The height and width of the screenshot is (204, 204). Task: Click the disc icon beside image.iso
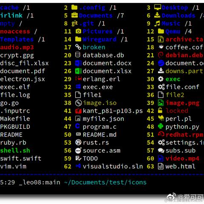click(x=78, y=103)
